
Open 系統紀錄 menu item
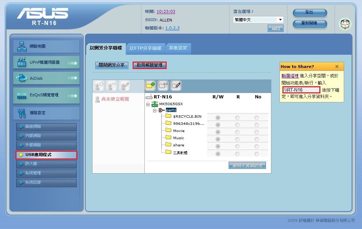click(46, 182)
